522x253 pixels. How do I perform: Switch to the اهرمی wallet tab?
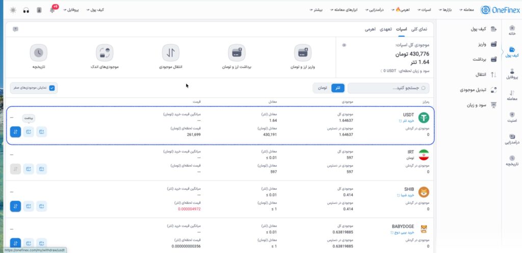(370, 29)
